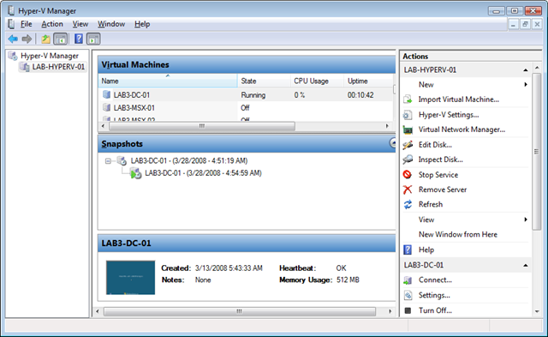Click Remove Server action text

pyautogui.click(x=443, y=190)
